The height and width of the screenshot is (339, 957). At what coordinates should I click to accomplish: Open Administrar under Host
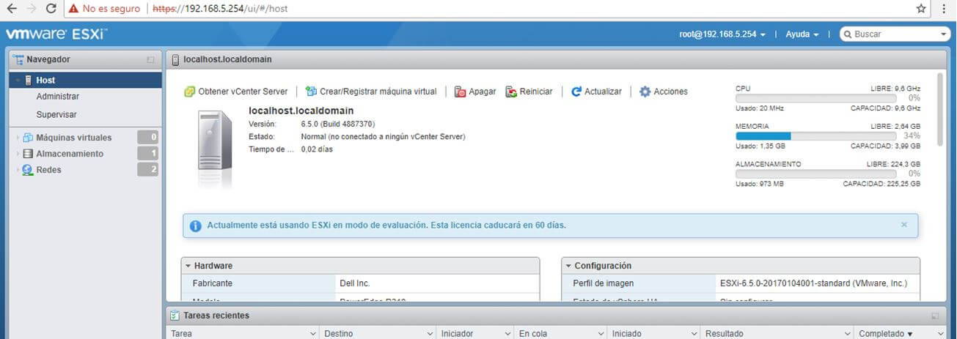point(57,97)
